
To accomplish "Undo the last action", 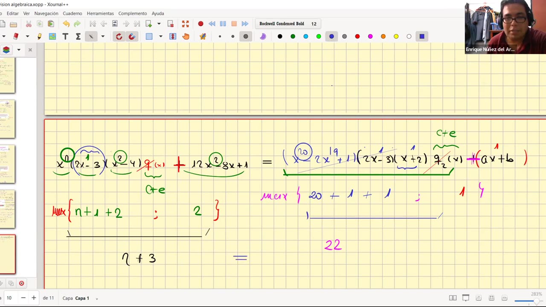I will 66,24.
